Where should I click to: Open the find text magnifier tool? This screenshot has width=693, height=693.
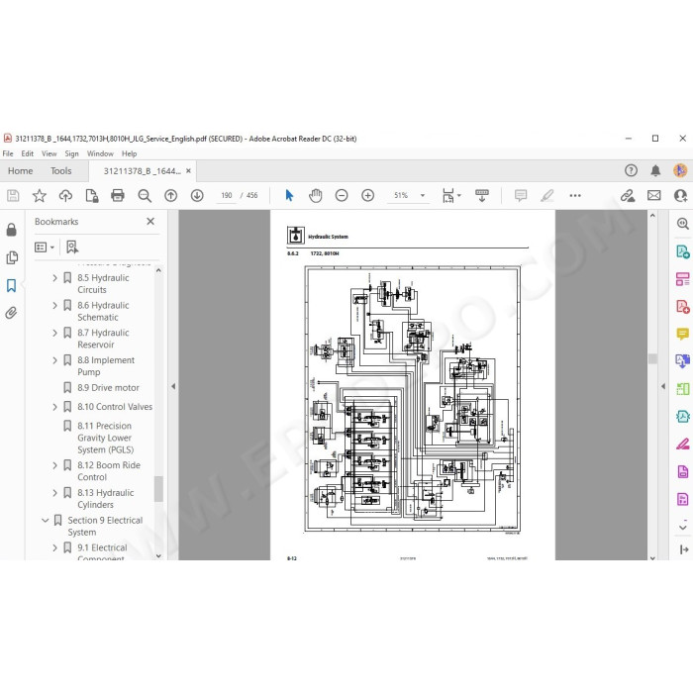click(145, 195)
